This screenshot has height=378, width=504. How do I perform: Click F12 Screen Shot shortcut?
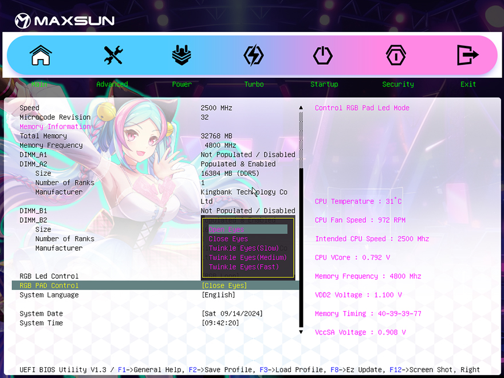(423, 369)
